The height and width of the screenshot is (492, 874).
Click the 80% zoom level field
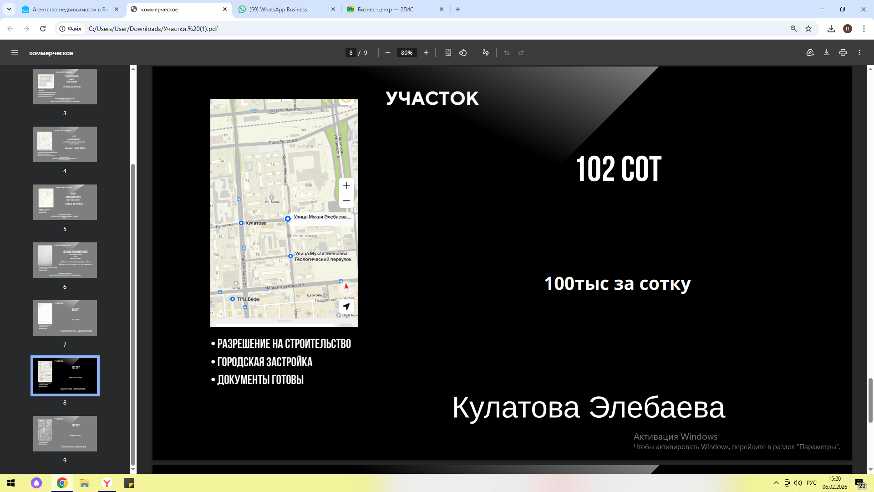(x=407, y=53)
